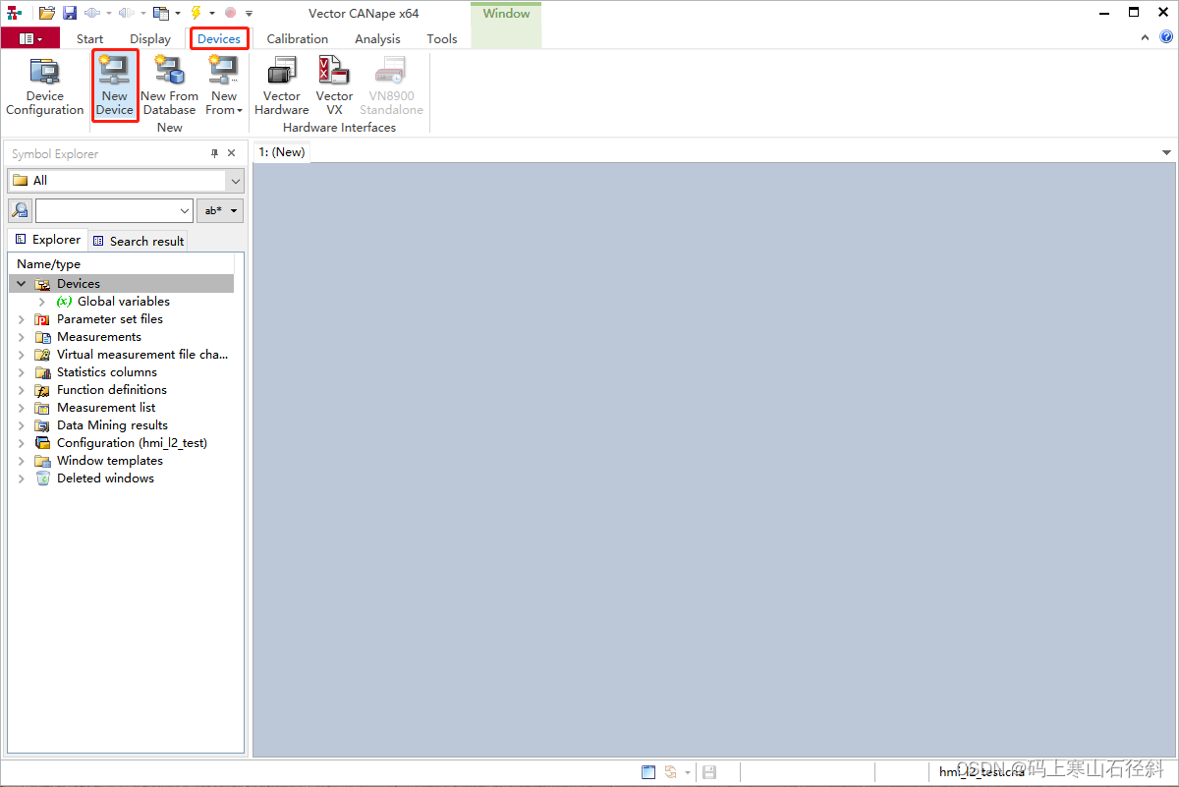Image resolution: width=1179 pixels, height=787 pixels.
Task: Click the search magnifier icon in Symbol Explorer
Action: (20, 210)
